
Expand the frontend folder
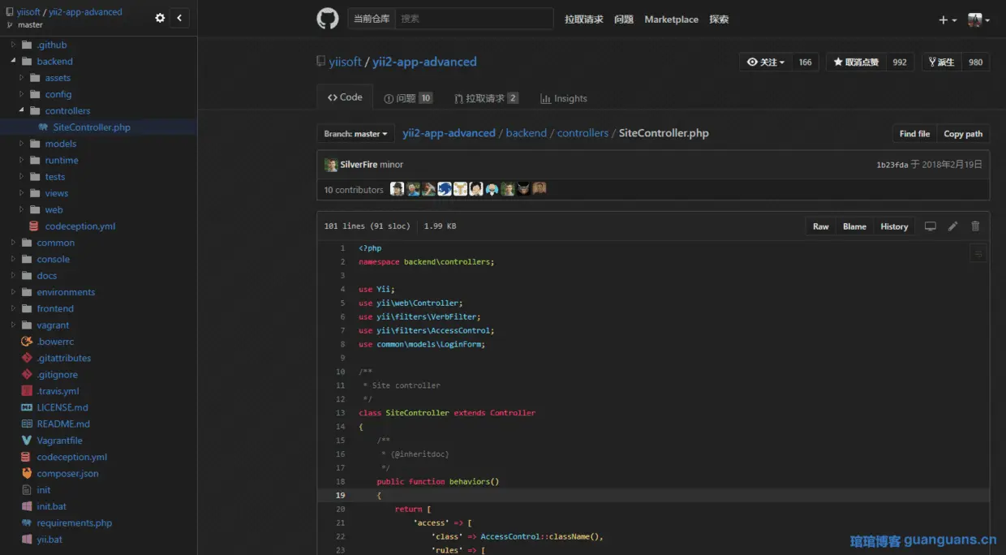pyautogui.click(x=14, y=308)
